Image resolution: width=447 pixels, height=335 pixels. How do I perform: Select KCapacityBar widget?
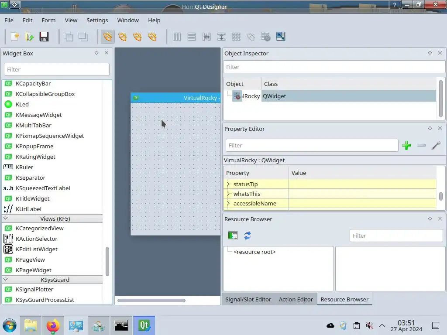point(33,83)
